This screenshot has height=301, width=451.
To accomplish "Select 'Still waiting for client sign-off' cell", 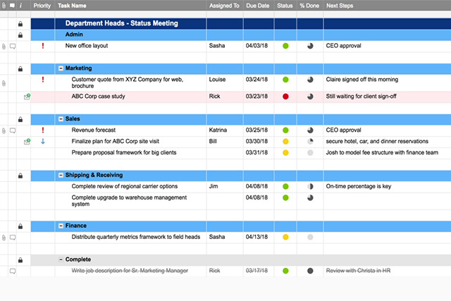I will point(387,97).
